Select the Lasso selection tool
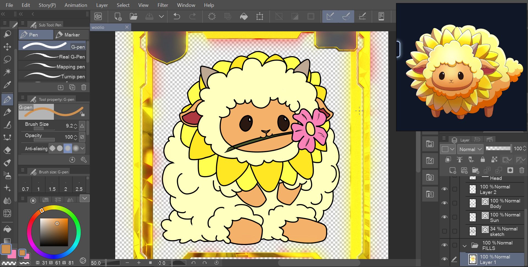 (7, 59)
